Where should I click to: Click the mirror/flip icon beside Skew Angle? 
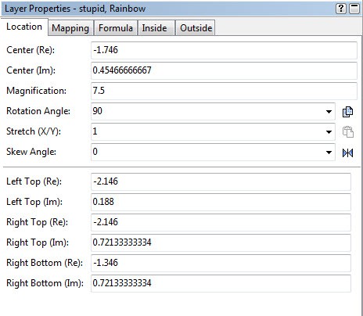click(347, 153)
